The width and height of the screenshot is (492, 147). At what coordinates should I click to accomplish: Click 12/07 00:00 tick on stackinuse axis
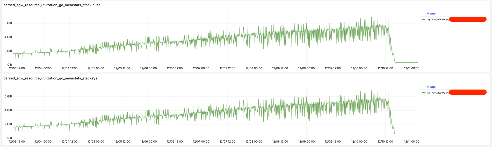pyautogui.click(x=201, y=68)
